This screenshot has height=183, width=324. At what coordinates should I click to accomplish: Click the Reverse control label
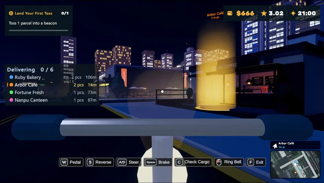[x=103, y=162]
